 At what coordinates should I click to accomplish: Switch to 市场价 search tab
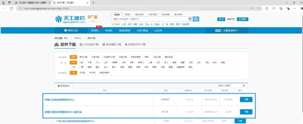pyautogui.click(x=128, y=15)
